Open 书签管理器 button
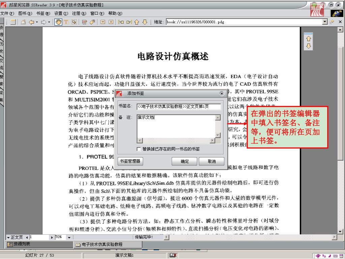The width and height of the screenshot is (345, 259). tap(130, 161)
